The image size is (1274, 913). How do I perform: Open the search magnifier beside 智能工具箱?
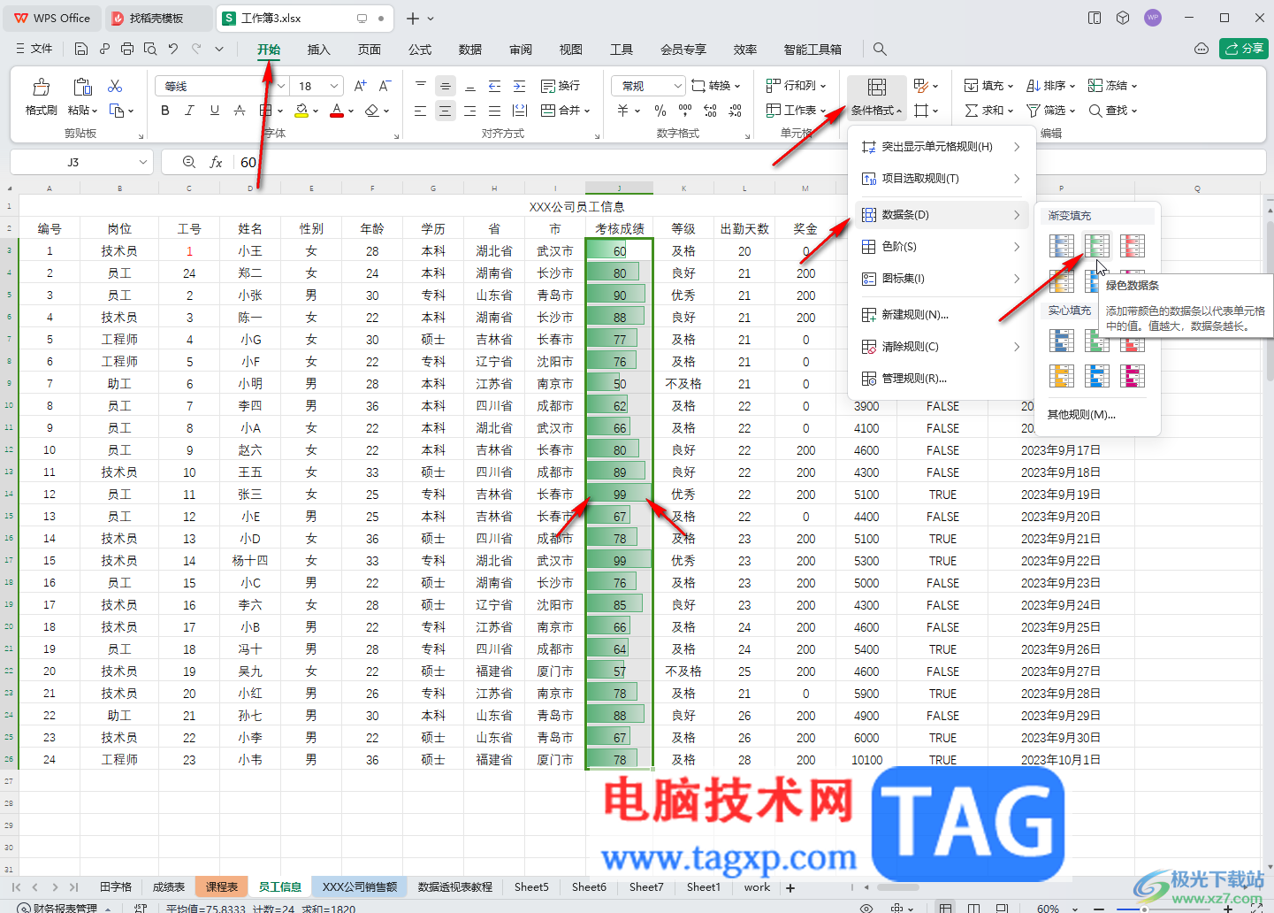pos(879,49)
